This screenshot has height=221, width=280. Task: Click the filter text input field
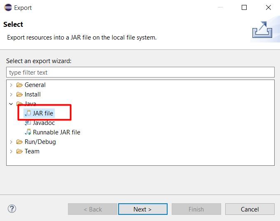point(140,72)
